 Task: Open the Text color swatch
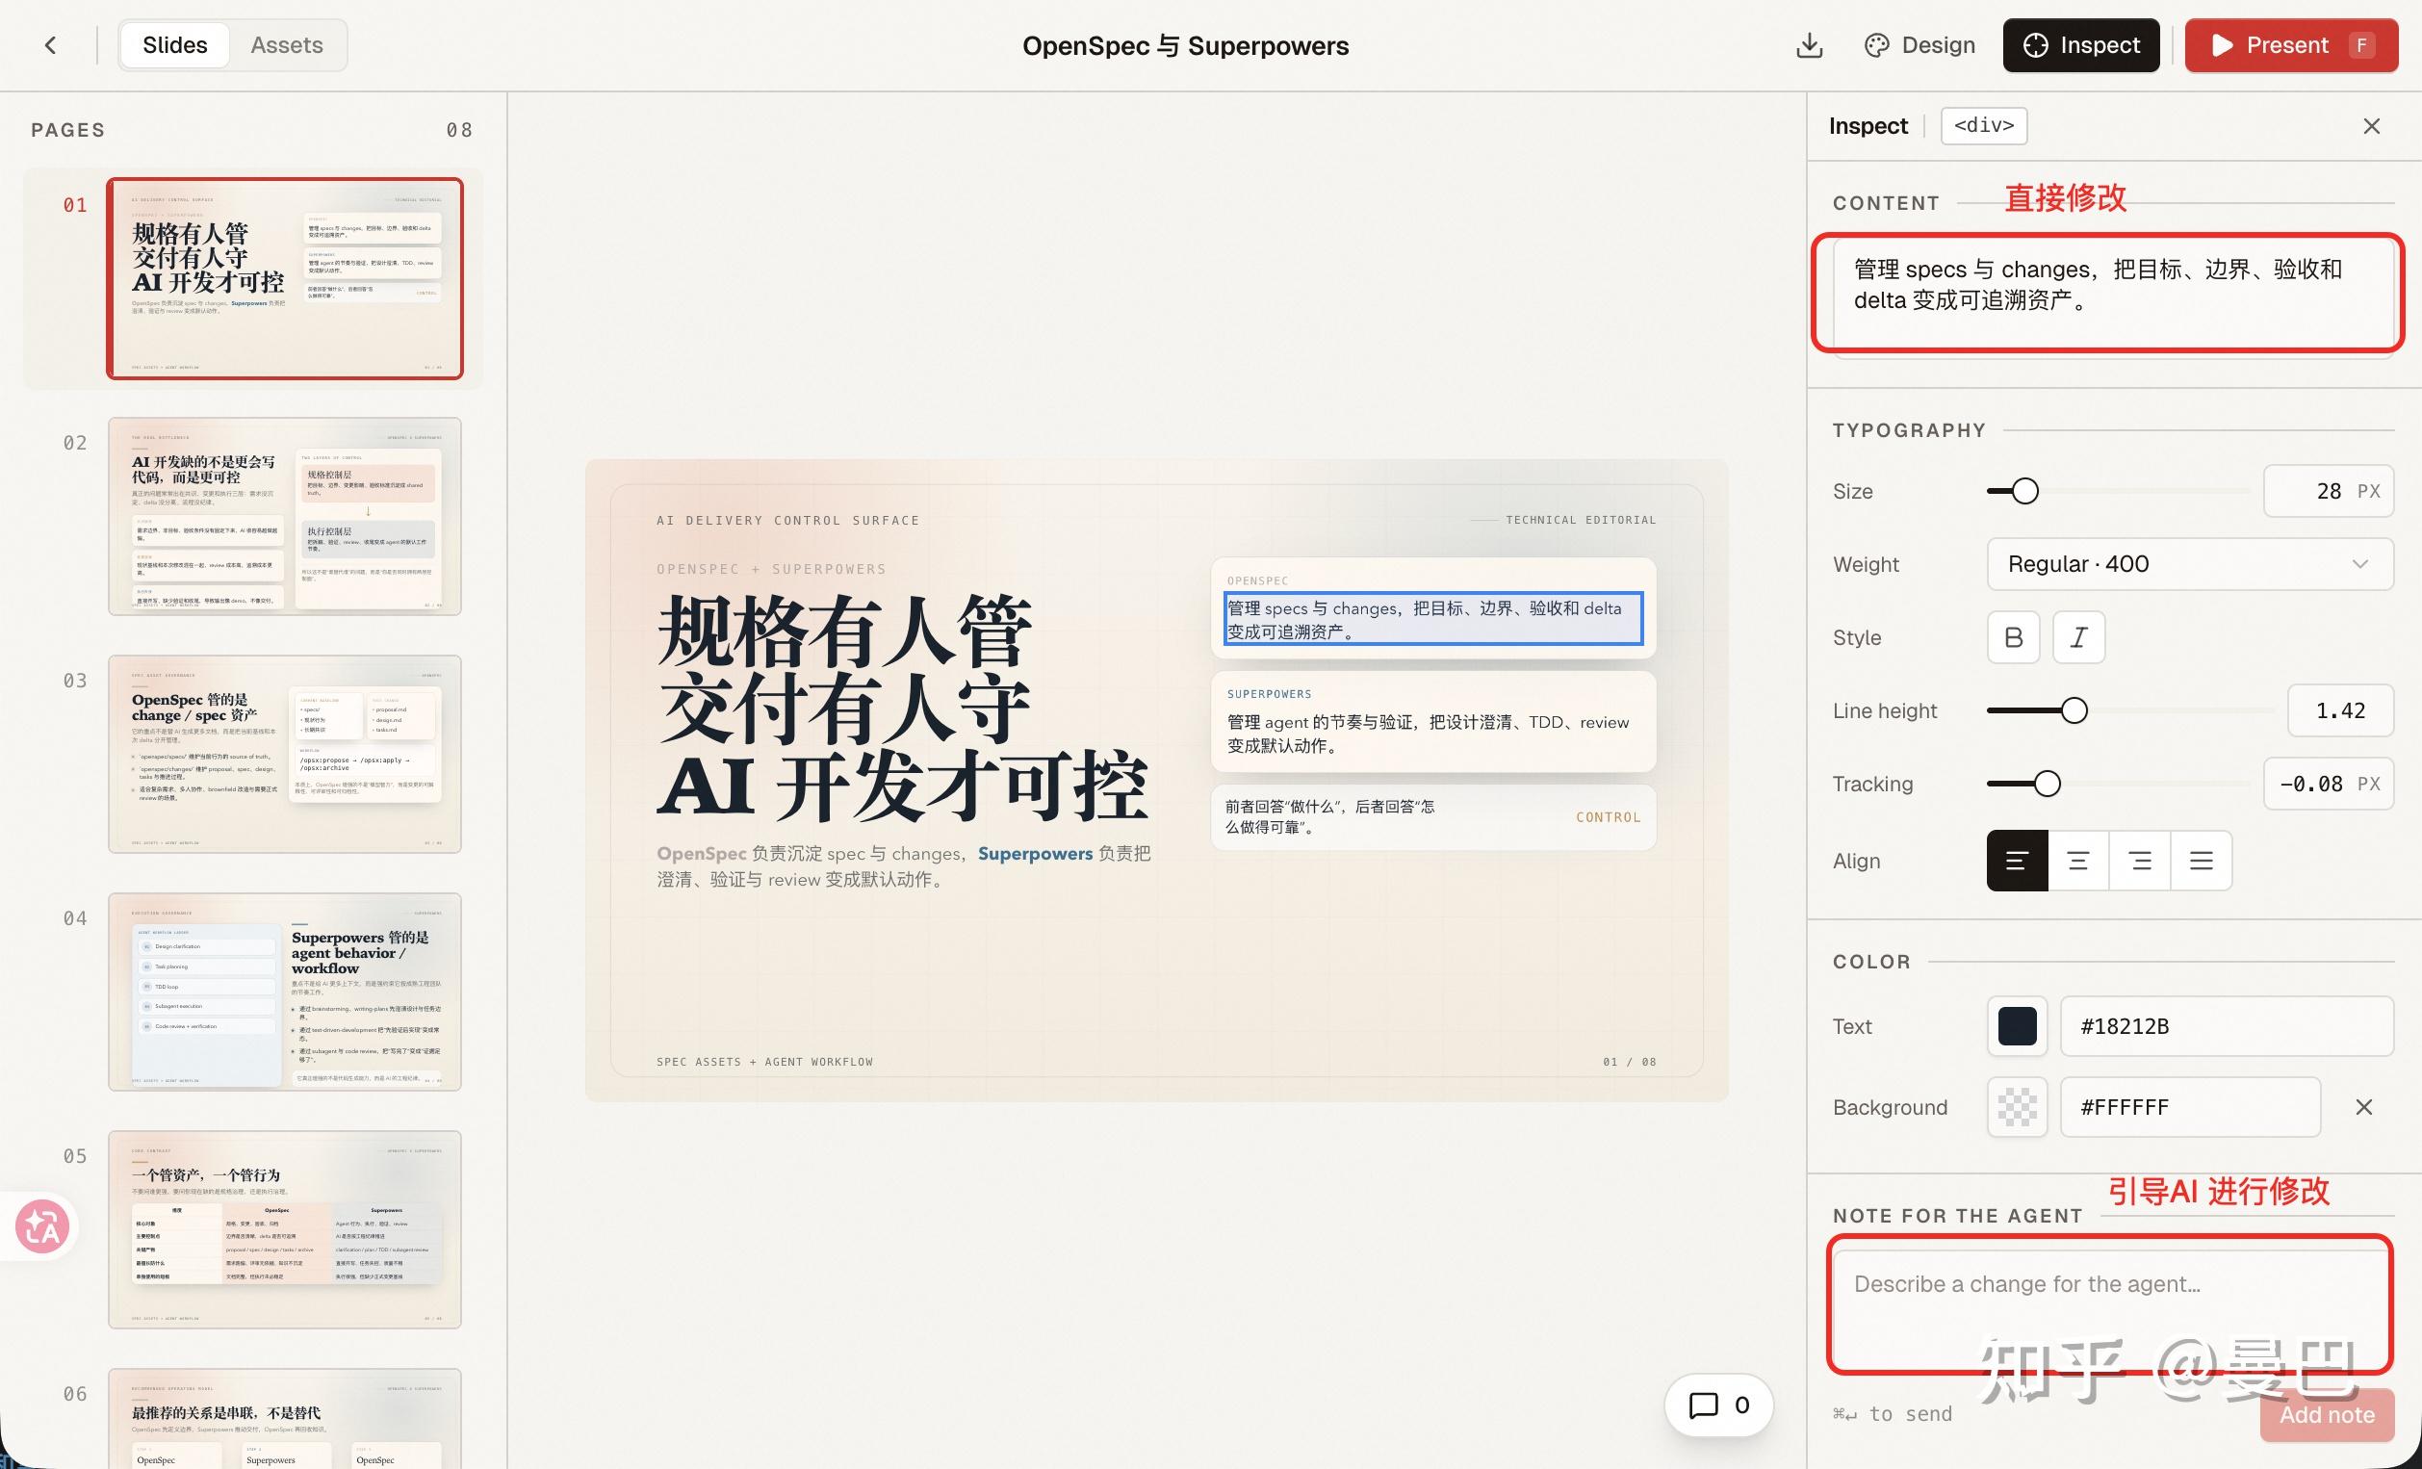pyautogui.click(x=2017, y=1026)
